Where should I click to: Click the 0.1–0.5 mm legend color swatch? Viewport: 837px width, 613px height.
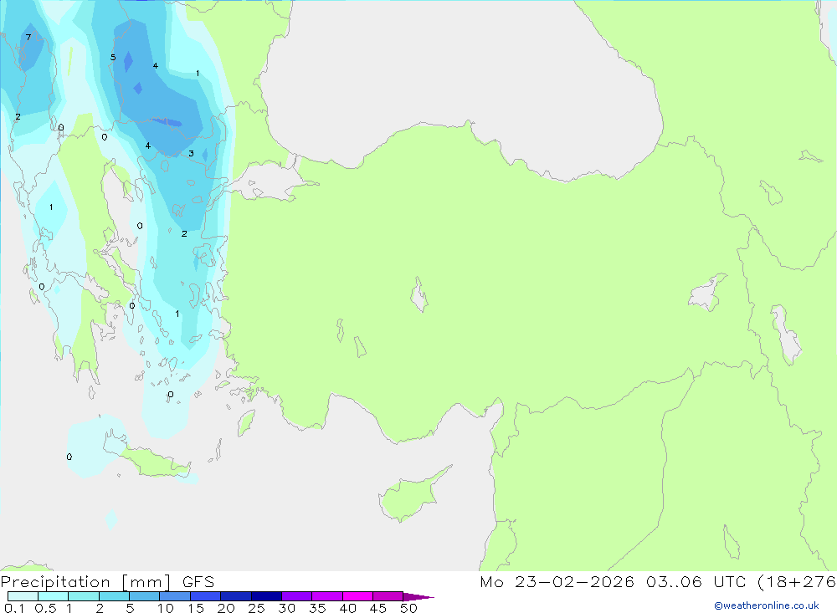coord(23,596)
